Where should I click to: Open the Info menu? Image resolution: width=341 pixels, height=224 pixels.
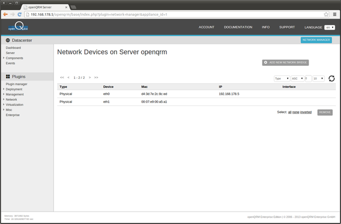click(x=265, y=27)
